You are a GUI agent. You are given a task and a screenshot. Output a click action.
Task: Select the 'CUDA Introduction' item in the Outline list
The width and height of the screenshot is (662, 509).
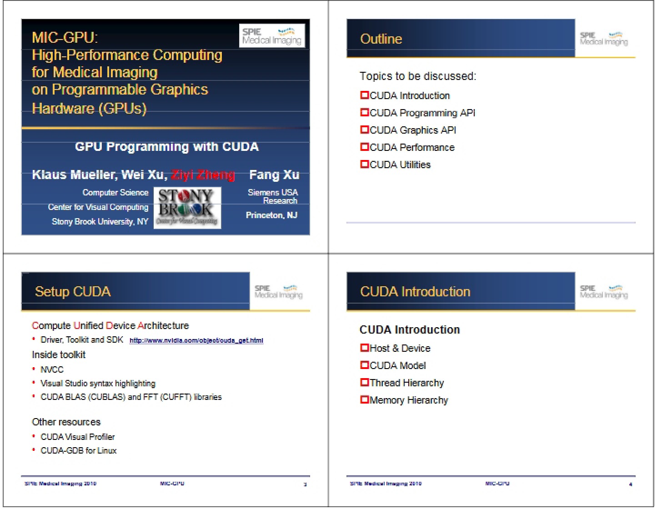(410, 95)
